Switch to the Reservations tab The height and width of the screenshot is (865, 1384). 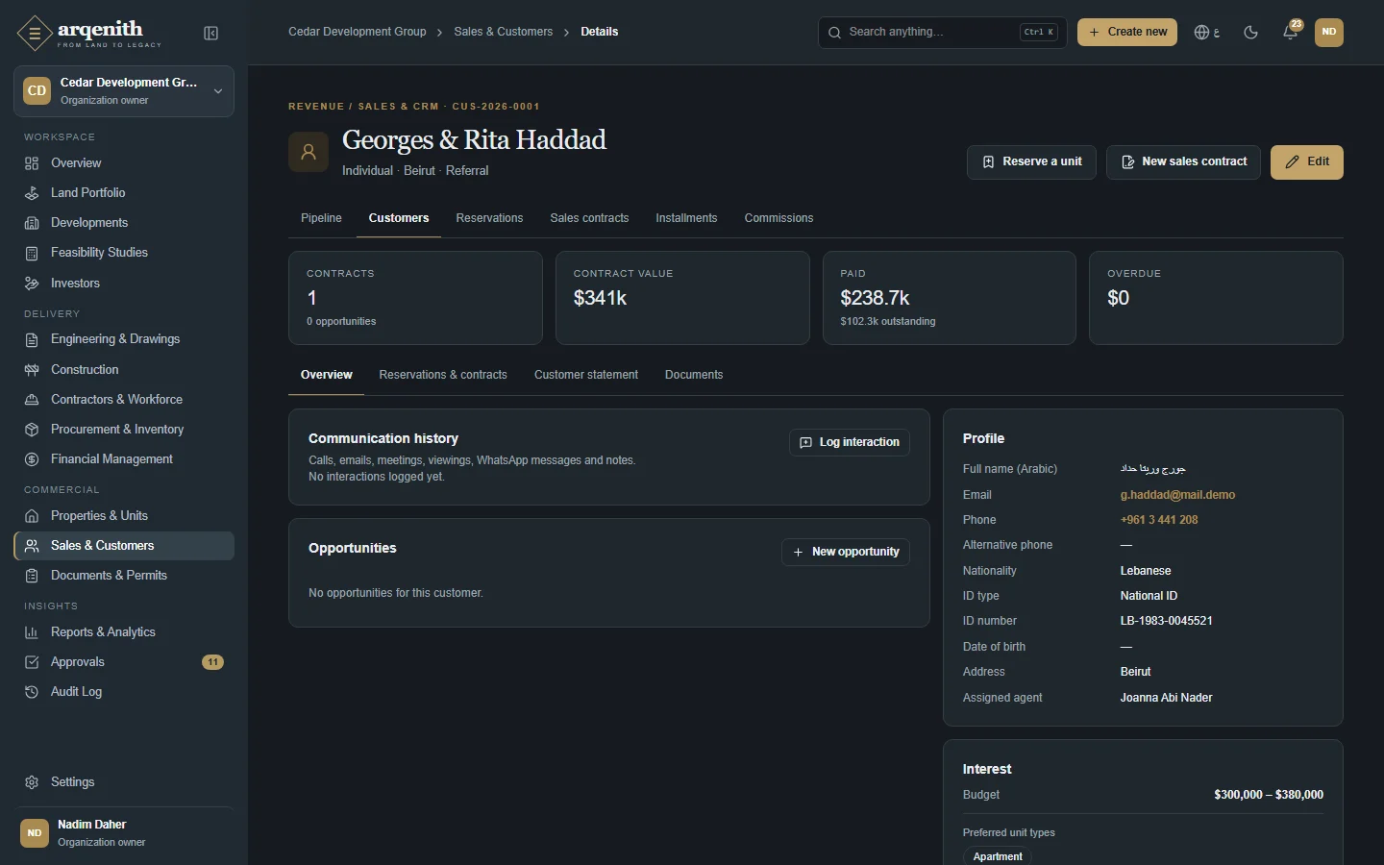(x=489, y=218)
